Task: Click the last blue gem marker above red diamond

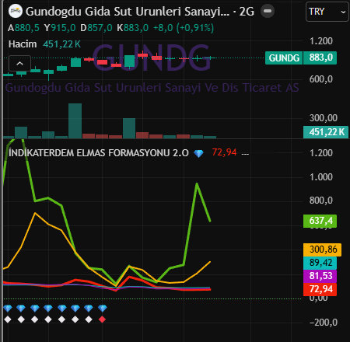Action: (x=103, y=309)
